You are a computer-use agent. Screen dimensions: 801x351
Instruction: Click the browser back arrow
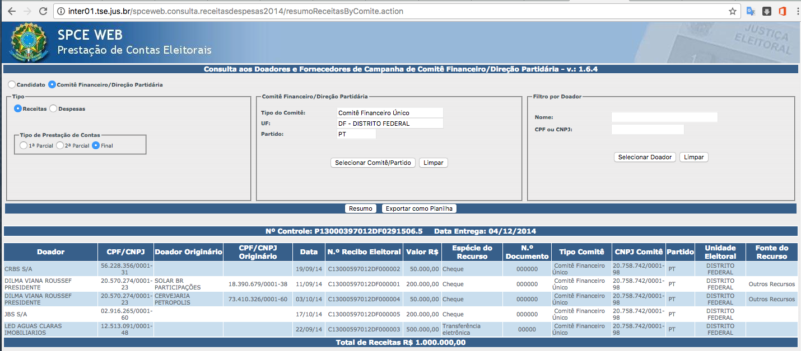[x=12, y=11]
